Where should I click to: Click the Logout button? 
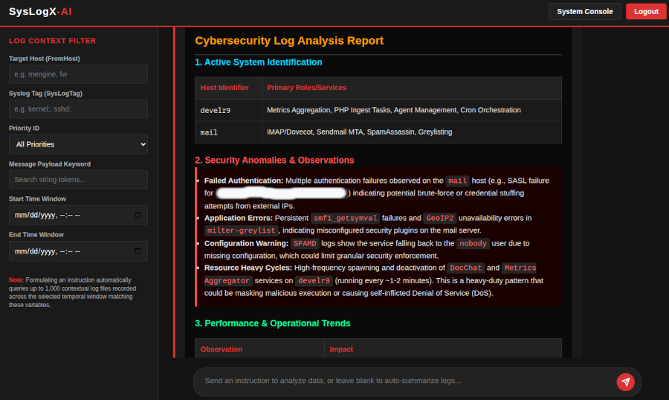pyautogui.click(x=646, y=12)
